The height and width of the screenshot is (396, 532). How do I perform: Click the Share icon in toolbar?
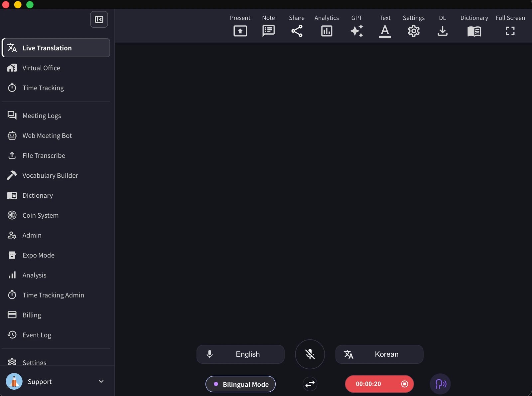pos(297,31)
